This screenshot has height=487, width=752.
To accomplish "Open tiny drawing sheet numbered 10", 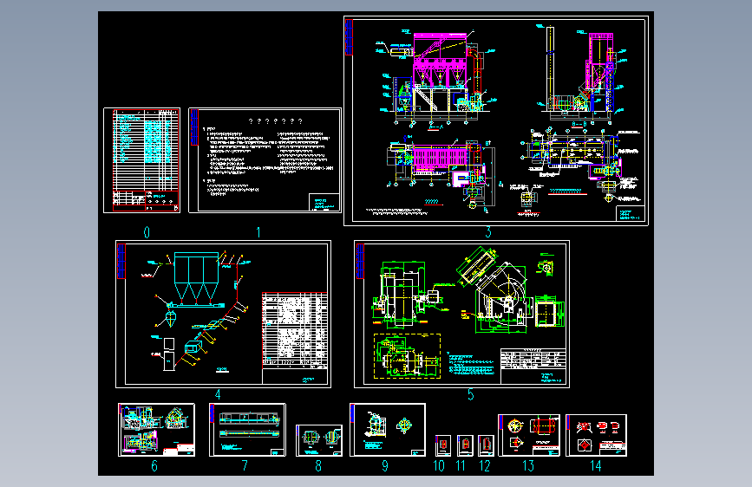I will click(443, 445).
